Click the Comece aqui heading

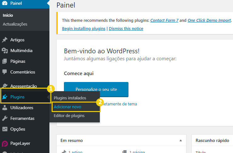point(79,74)
